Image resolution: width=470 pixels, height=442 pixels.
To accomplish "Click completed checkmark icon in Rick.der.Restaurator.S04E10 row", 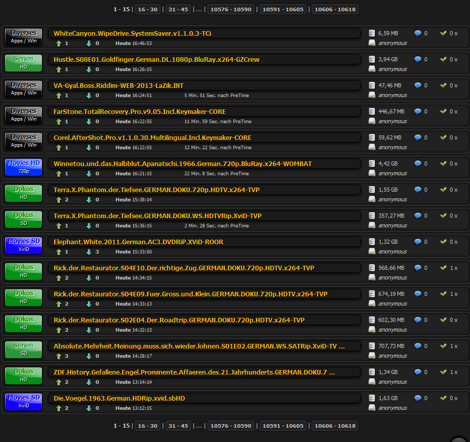I will (x=443, y=267).
